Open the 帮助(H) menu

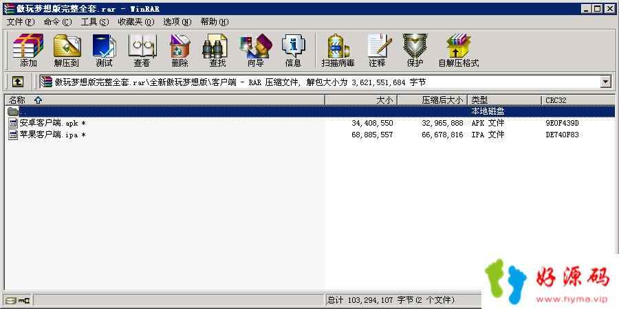(x=215, y=22)
